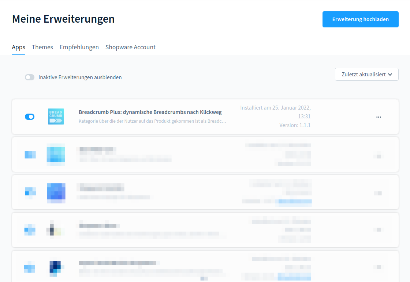The width and height of the screenshot is (410, 282).
Task: Click the Breadcrumb Plus extension title
Action: point(150,112)
